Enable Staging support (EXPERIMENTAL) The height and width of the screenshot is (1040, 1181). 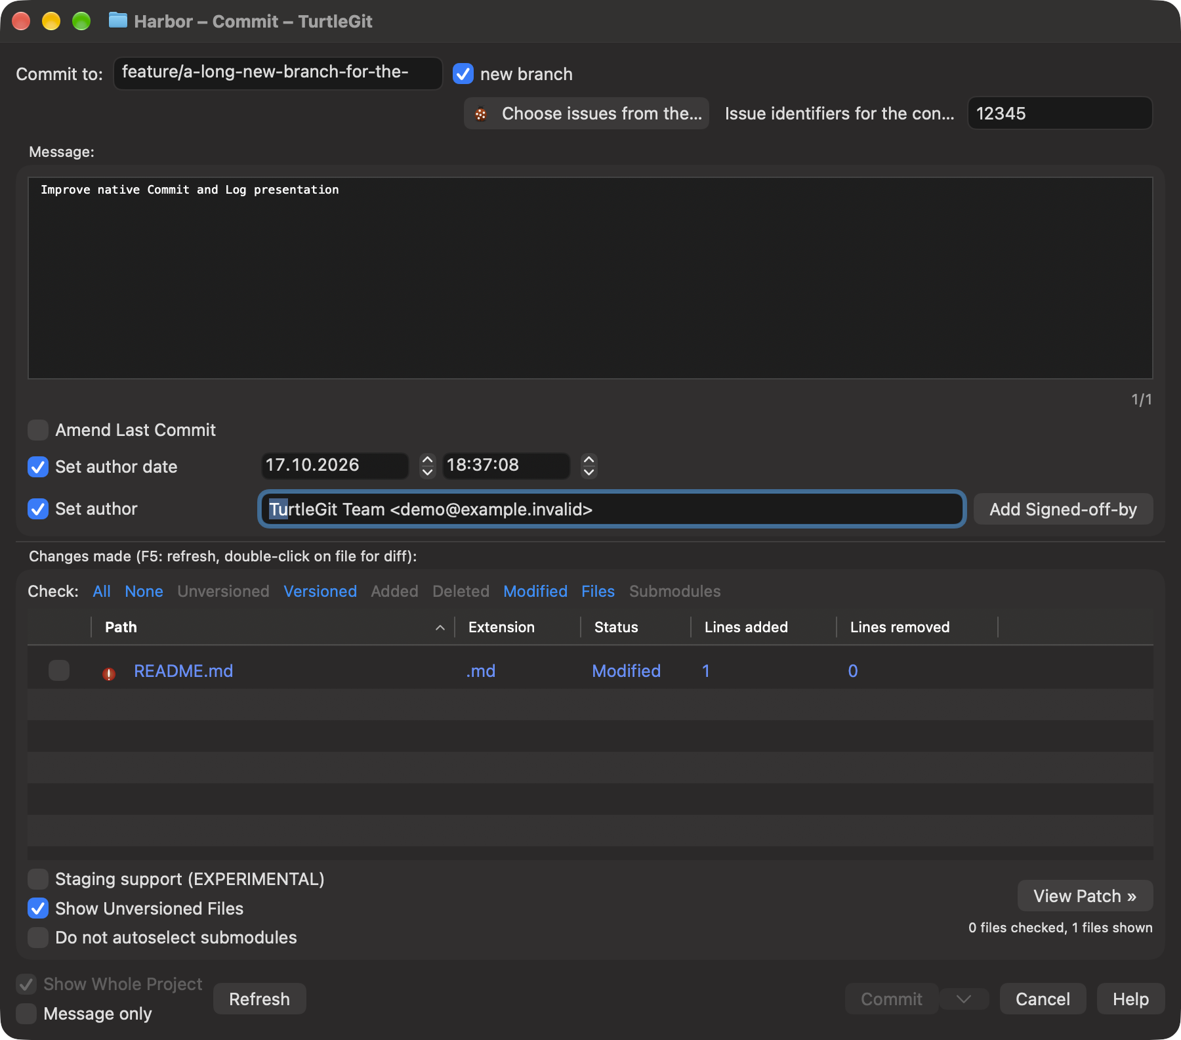coord(38,878)
